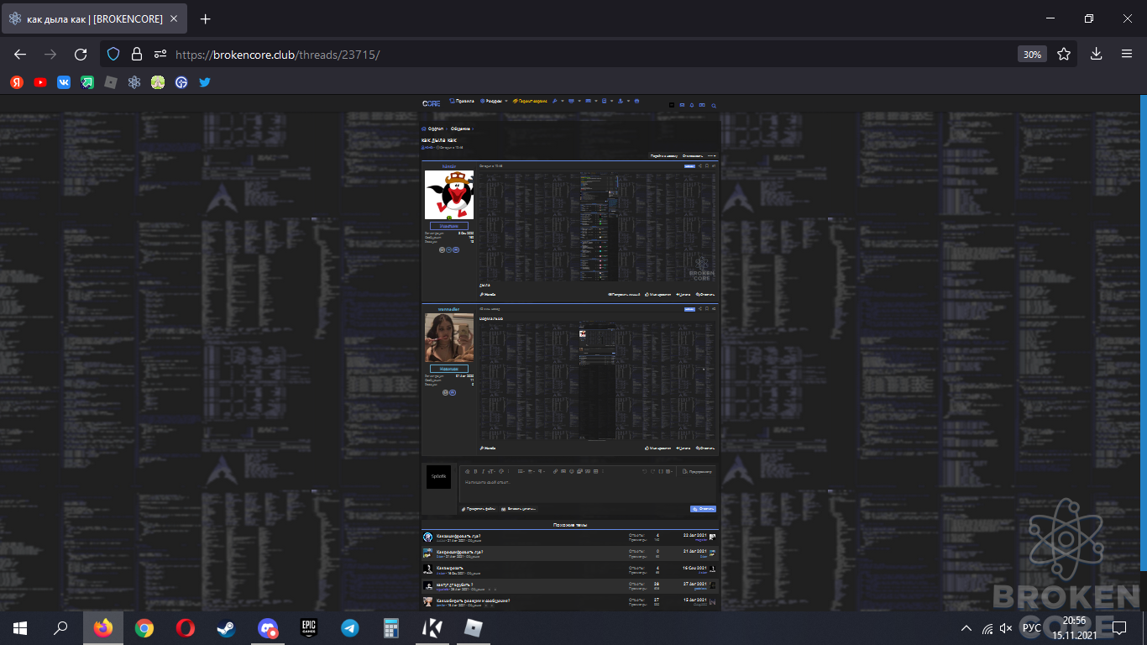
Task: Bookmark the first post in the thread
Action: (x=706, y=166)
